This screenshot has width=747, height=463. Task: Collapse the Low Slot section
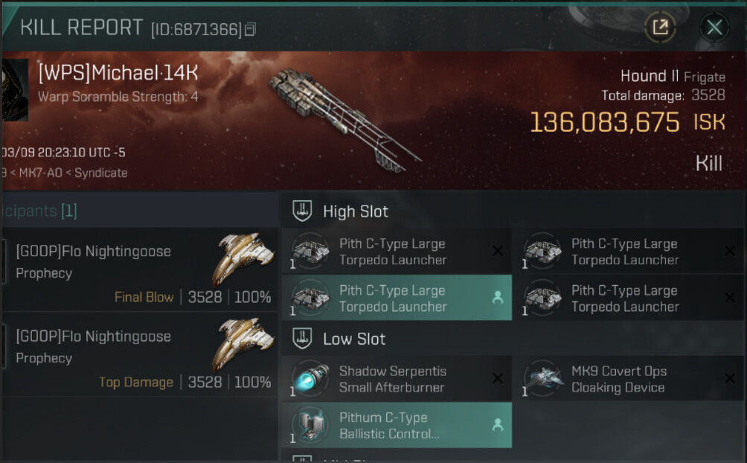pos(354,339)
